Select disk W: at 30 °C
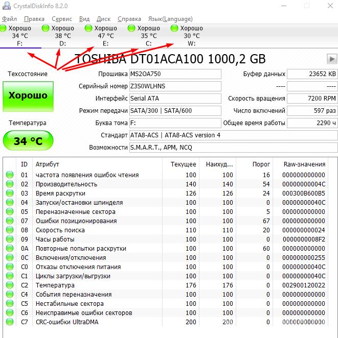This screenshot has width=338, height=338. pyautogui.click(x=191, y=36)
